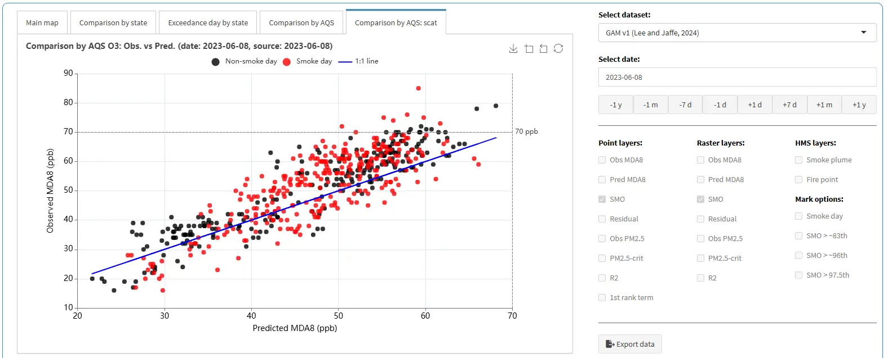Activate the area zoom tool on chart

[x=528, y=49]
